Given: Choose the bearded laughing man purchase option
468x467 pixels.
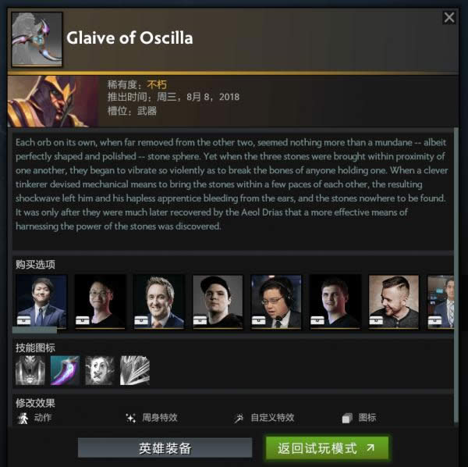Looking at the screenshot, I should pyautogui.click(x=394, y=301).
